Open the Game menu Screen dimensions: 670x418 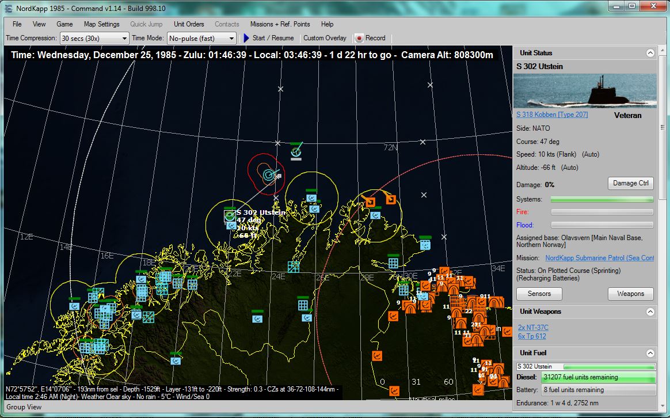point(64,24)
